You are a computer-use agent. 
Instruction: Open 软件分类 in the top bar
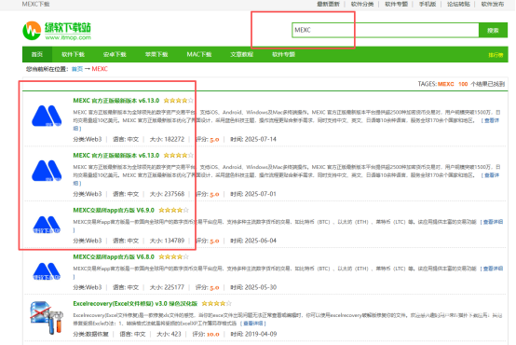(x=362, y=4)
